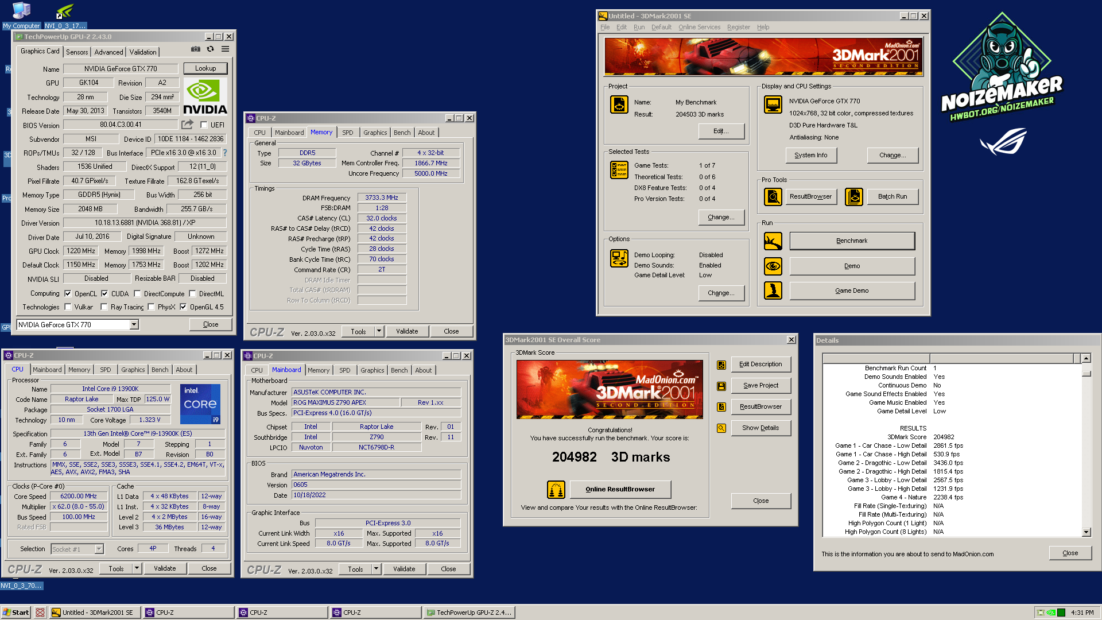The image size is (1102, 620).
Task: Toggle the OpenGL 4.5 checkbox
Action: pyautogui.click(x=183, y=307)
